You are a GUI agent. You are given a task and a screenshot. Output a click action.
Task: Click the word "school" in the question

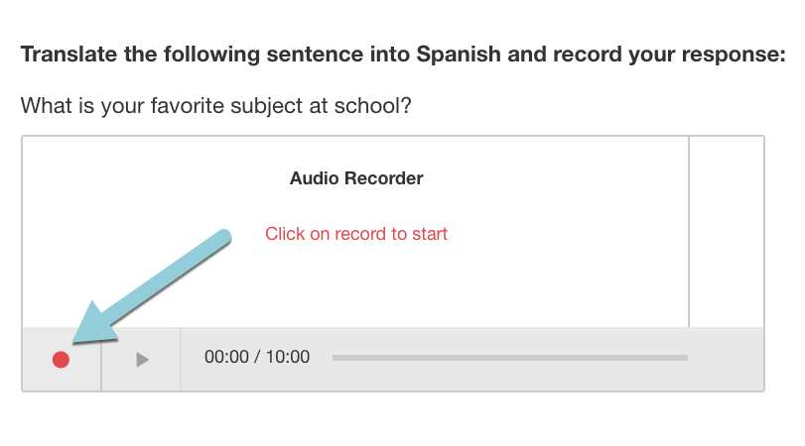[374, 105]
